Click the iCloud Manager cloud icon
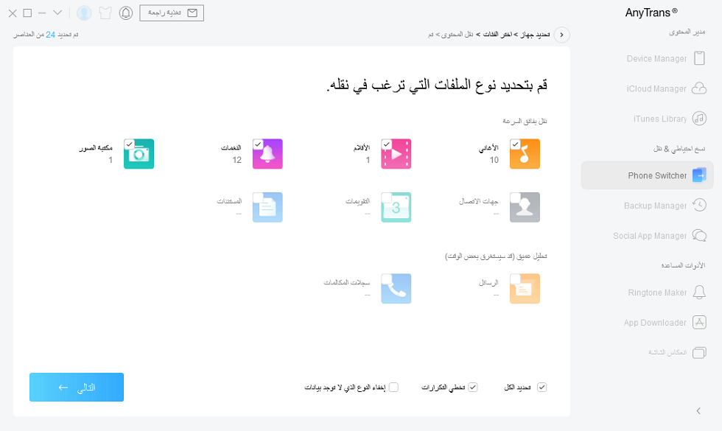The height and width of the screenshot is (431, 722). tap(699, 88)
